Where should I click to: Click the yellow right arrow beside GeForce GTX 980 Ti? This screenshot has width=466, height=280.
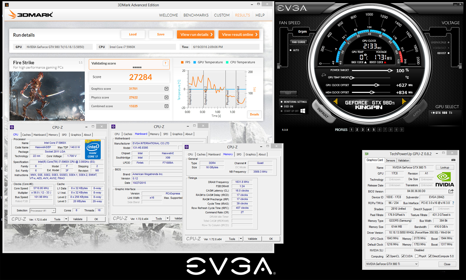tap(404, 101)
